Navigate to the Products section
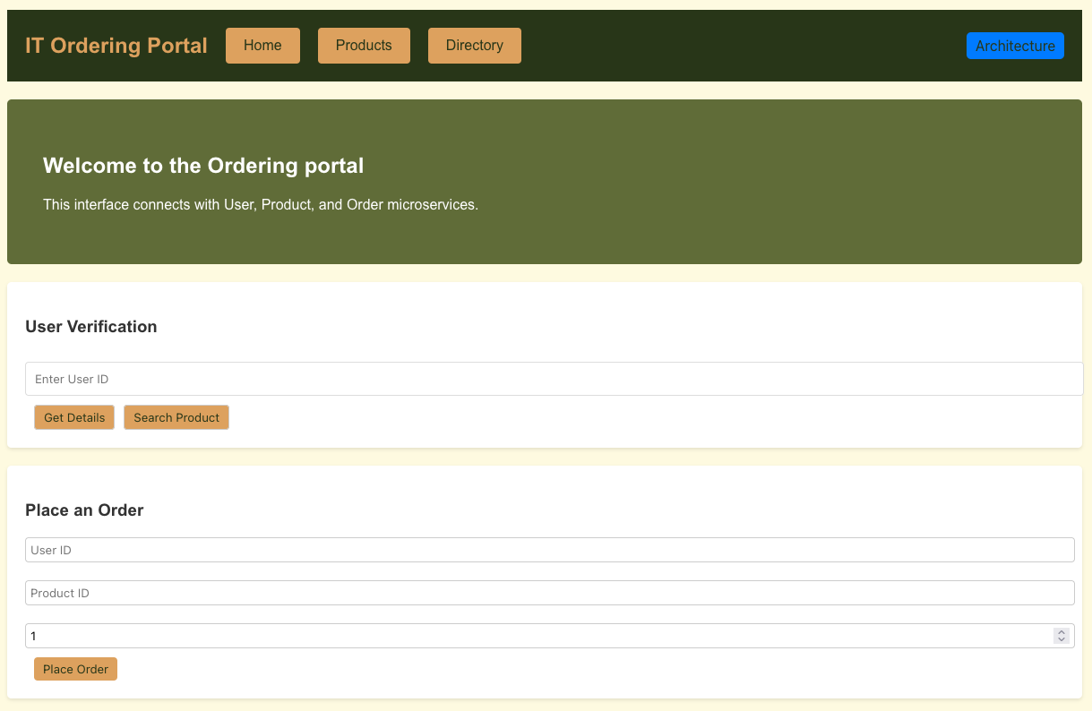Screen dimensions: 1092x711 [x=364, y=45]
